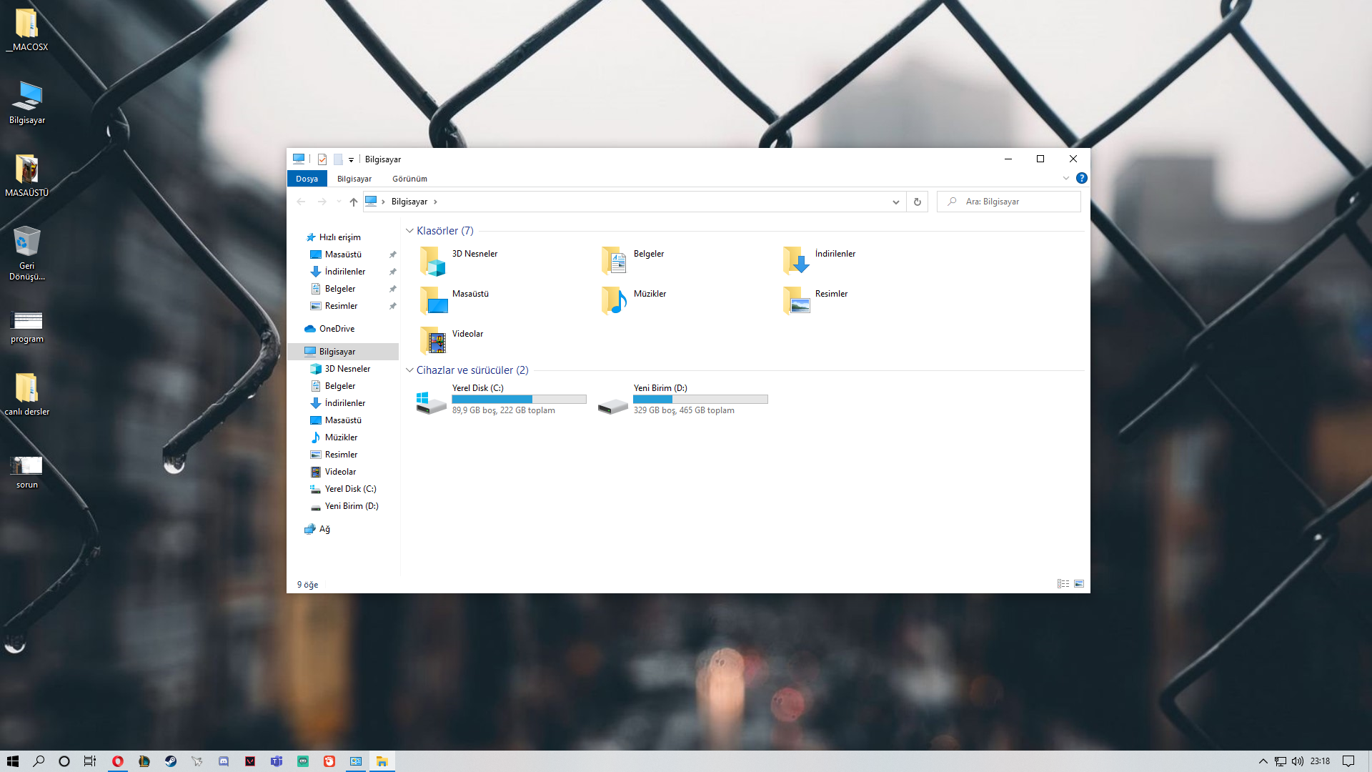The image size is (1372, 772).
Task: Click the Yerel Disk (C:) usage bar
Action: [x=519, y=400]
